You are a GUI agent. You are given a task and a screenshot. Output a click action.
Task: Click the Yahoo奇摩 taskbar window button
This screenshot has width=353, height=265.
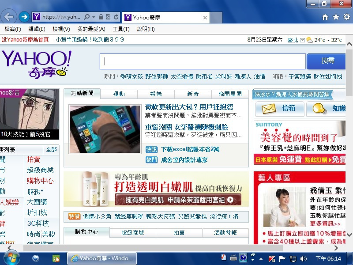[102, 258]
